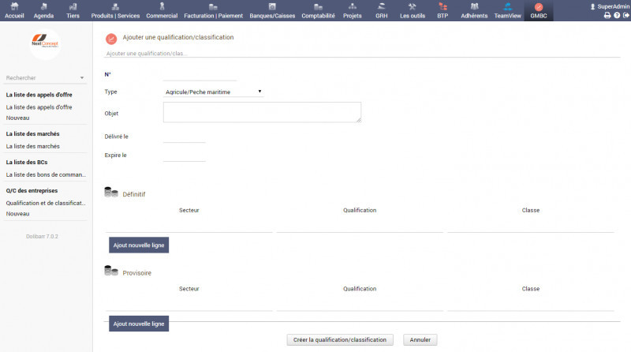Click La liste des appels d'offre heading

(x=39, y=95)
